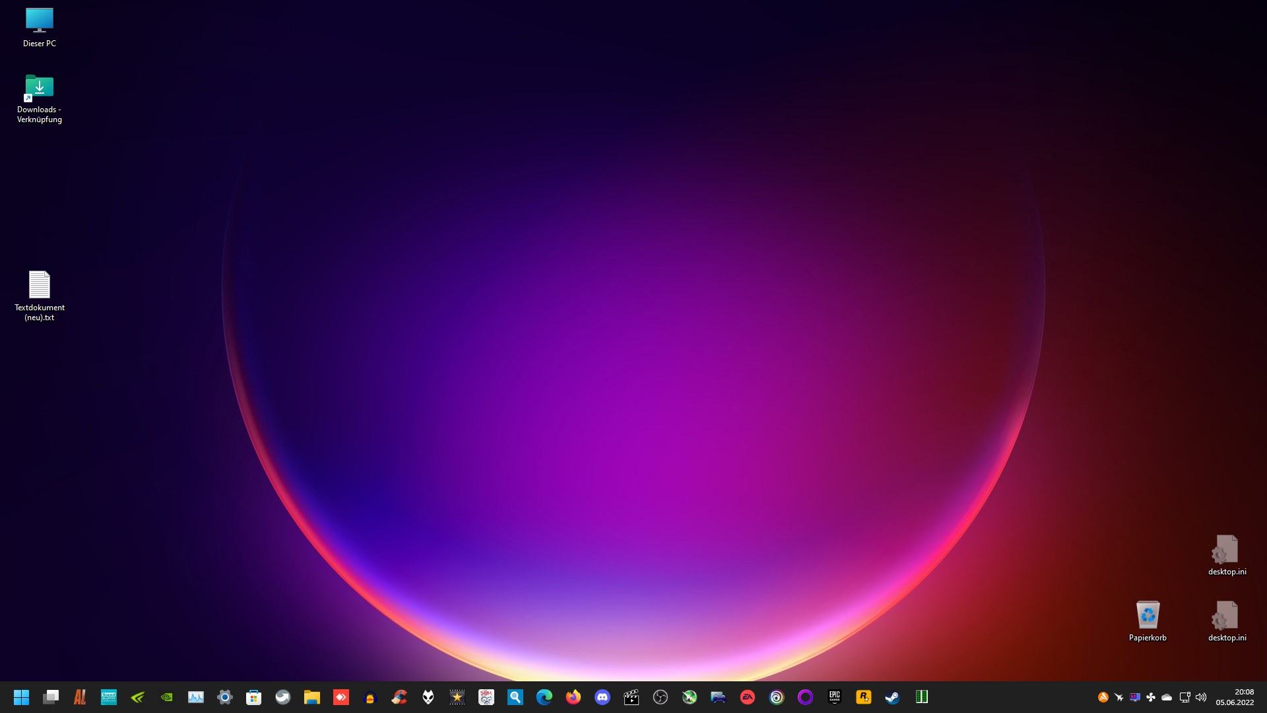Launch the EA app from the taskbar
Image resolution: width=1267 pixels, height=713 pixels.
[748, 697]
